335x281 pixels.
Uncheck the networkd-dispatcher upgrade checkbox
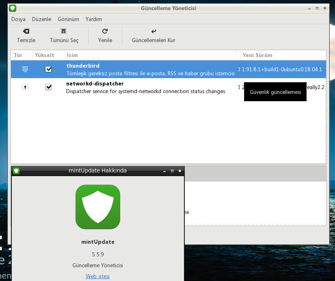[x=48, y=87]
